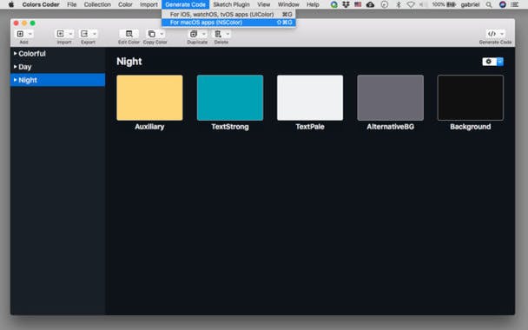Click the Generate Code toolbar icon
528x330 pixels.
[492, 34]
